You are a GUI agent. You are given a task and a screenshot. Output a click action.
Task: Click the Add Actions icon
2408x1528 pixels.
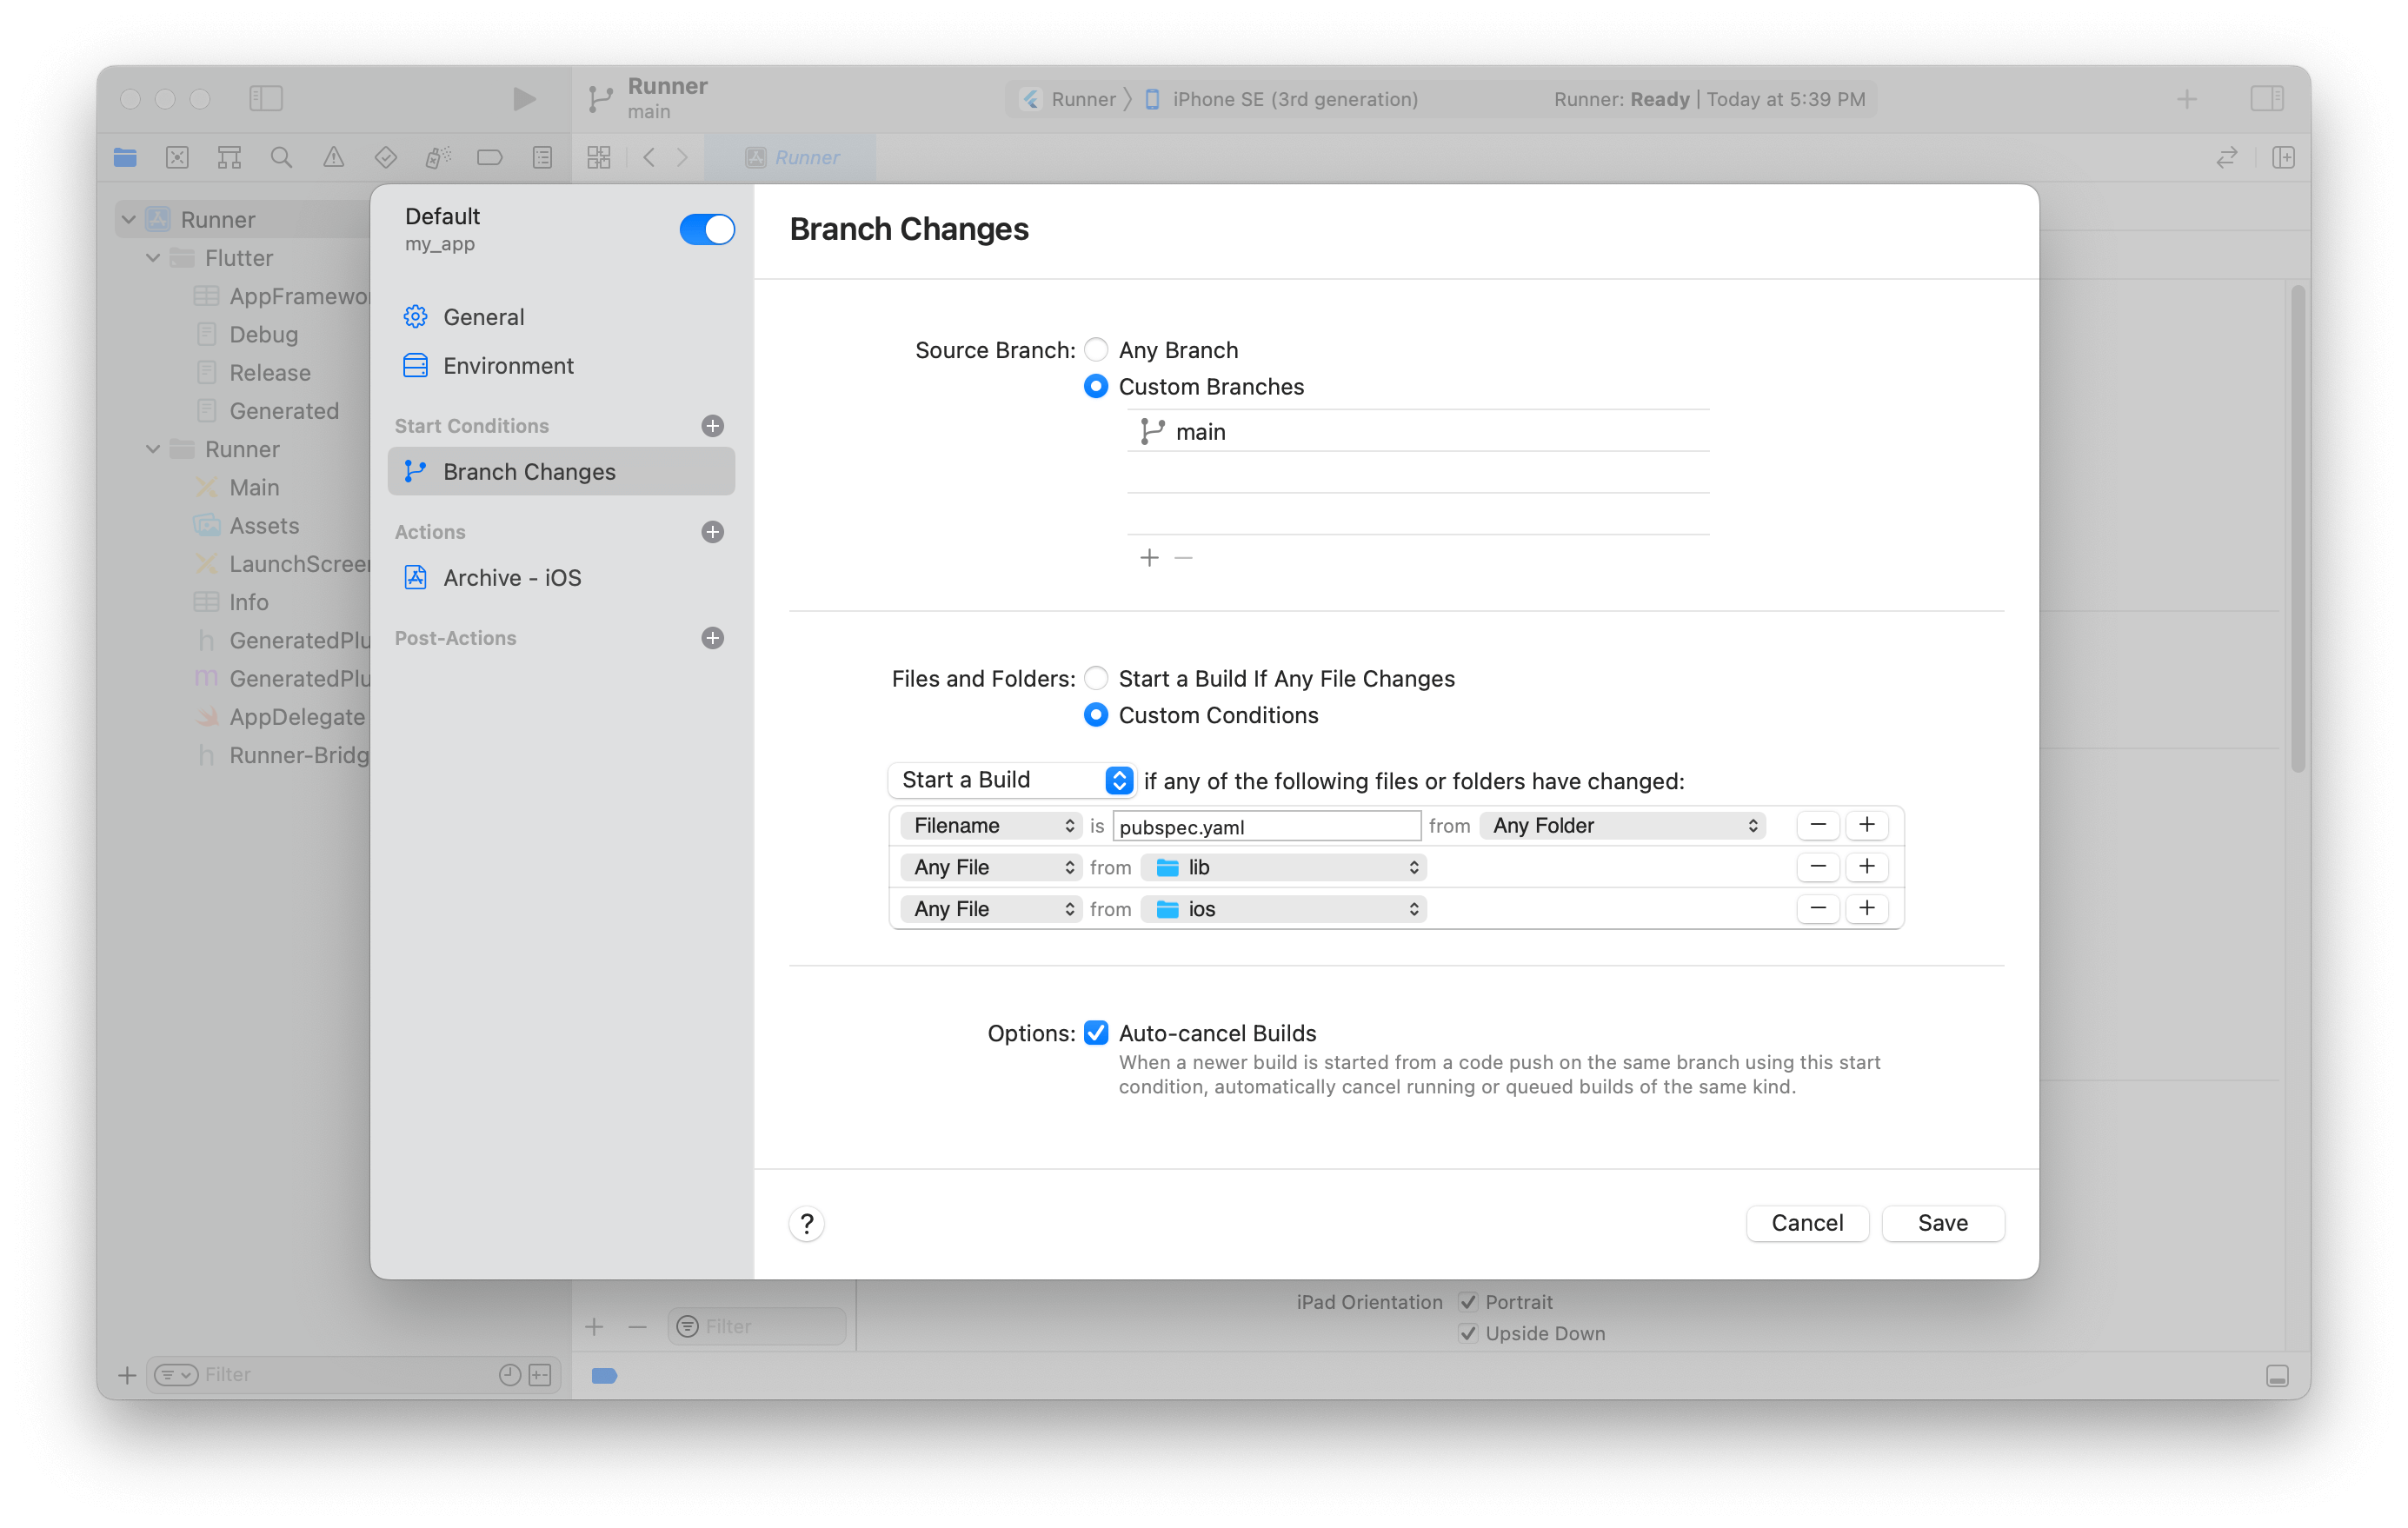tap(713, 532)
